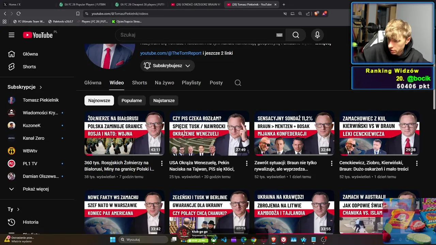This screenshot has width=436, height=245.
Task: Open Windows Start menu
Action: pos(112,240)
